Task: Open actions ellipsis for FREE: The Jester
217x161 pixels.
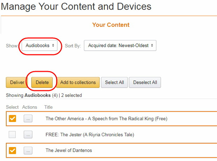Action: pos(28,135)
